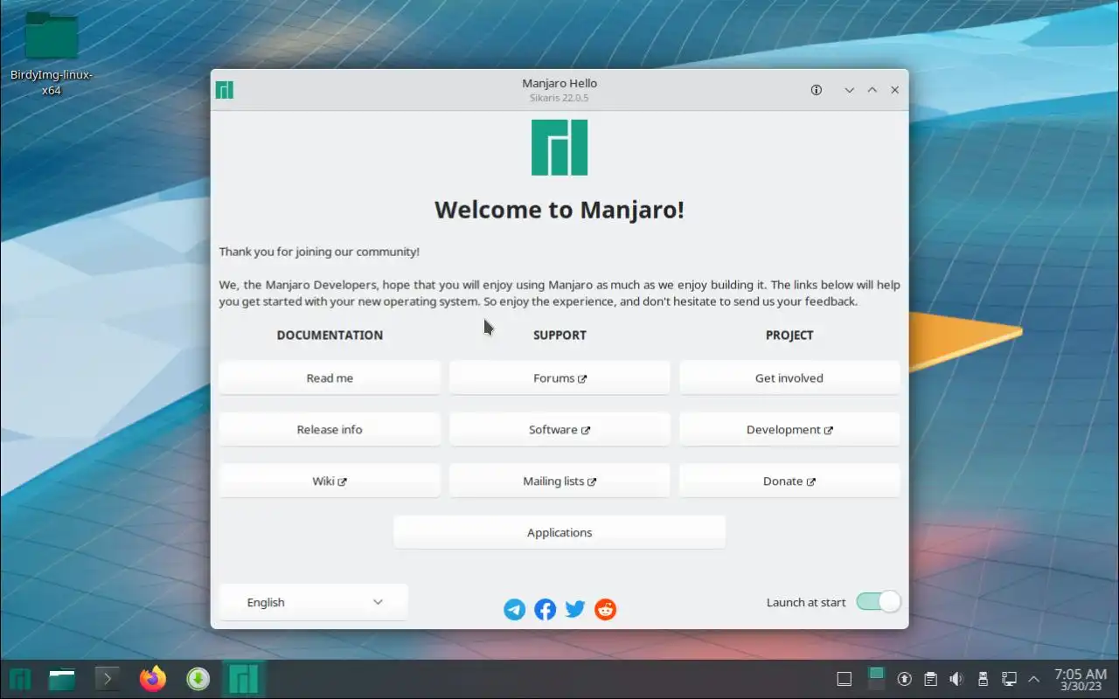The width and height of the screenshot is (1119, 699).
Task: Open the Mailing lists link
Action: coord(559,481)
